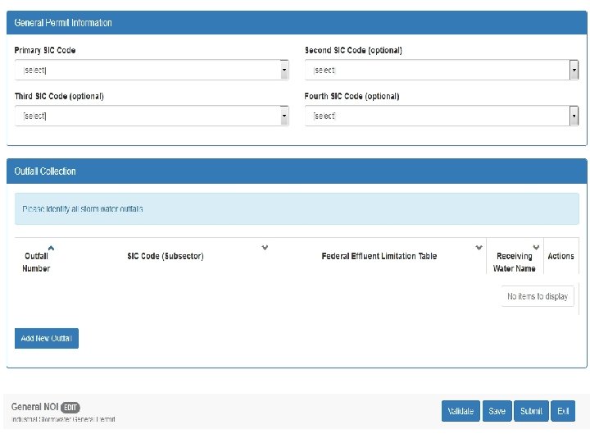Click the EDIT badge next to General NOI
Screen dimensions: 590x443
coord(71,407)
